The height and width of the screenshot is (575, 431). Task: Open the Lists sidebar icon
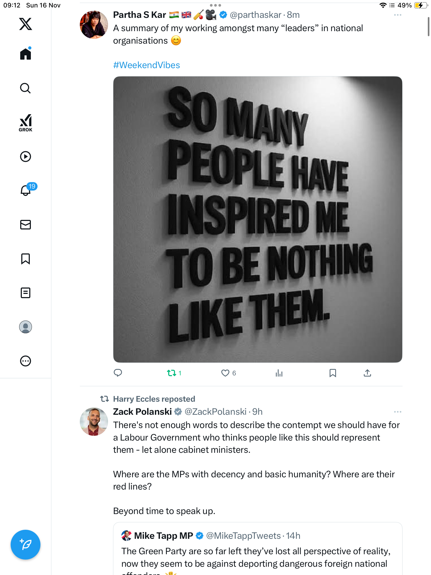[x=26, y=293]
